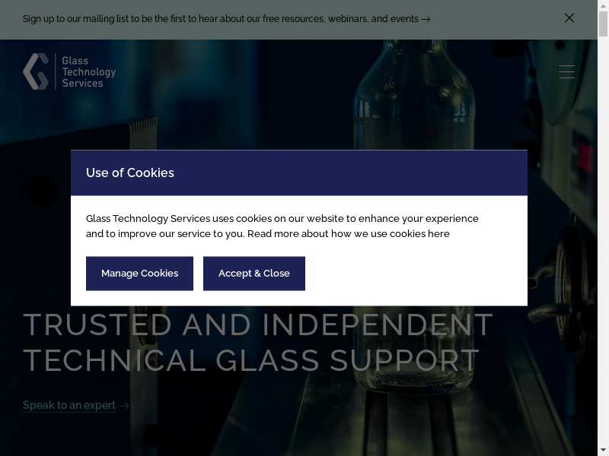Click the scrollbar down arrow
This screenshot has width=609, height=456.
[603, 451]
